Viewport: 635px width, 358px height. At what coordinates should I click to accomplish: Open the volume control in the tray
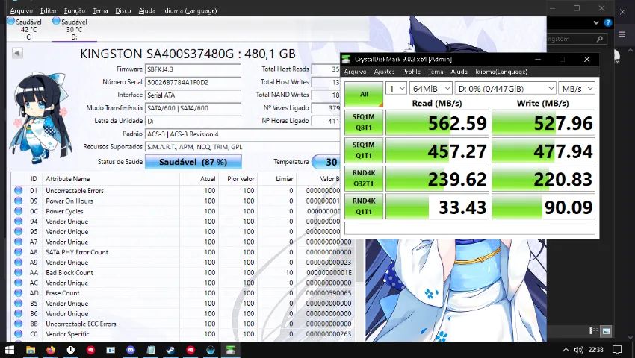tap(578, 350)
